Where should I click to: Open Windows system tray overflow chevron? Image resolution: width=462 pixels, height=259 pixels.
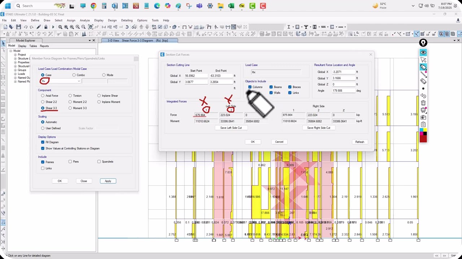(x=413, y=6)
